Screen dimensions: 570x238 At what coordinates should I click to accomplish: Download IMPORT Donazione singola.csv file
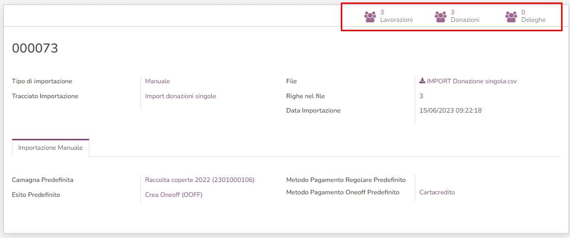click(472, 81)
